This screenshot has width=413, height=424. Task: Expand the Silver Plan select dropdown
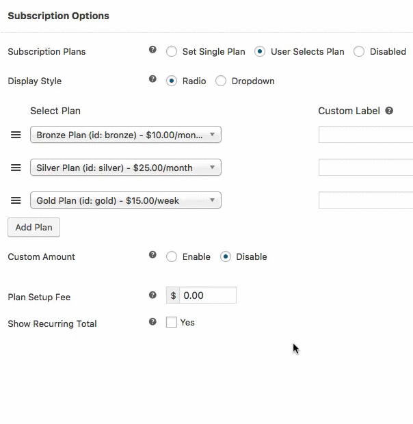click(x=126, y=168)
